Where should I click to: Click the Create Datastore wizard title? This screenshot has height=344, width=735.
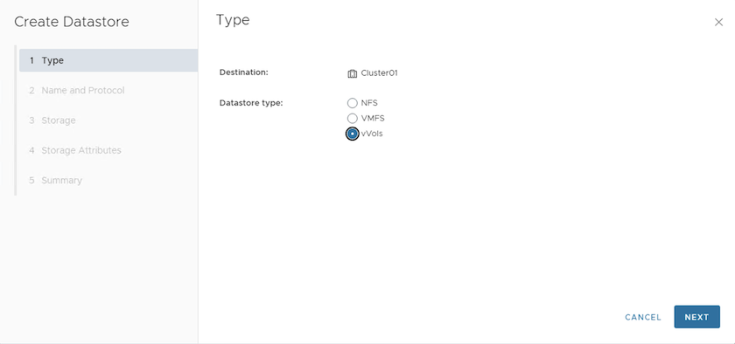[72, 22]
